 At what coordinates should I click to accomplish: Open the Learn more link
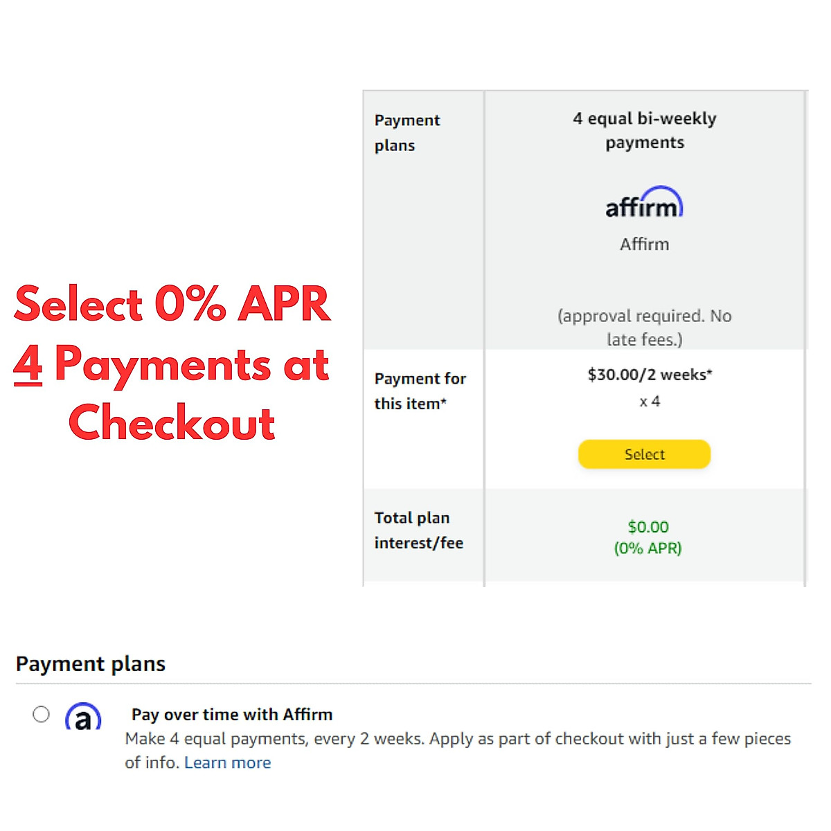(227, 762)
